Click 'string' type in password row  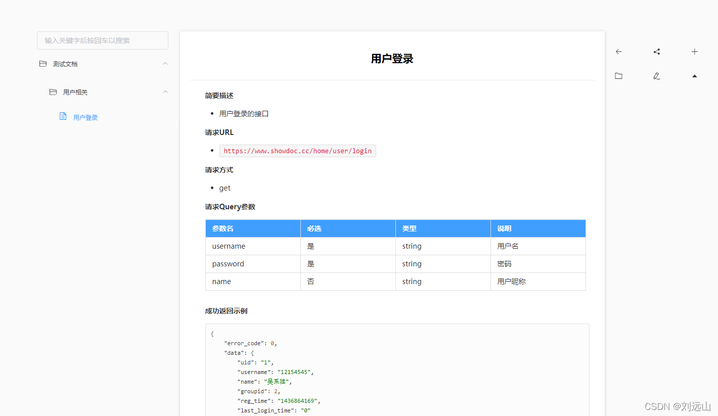(x=443, y=264)
